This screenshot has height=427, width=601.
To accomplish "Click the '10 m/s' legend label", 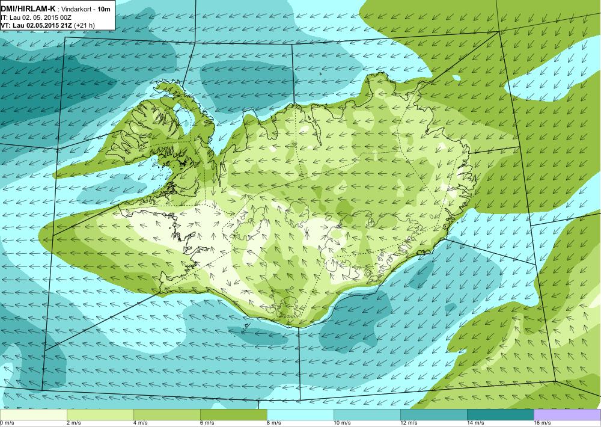I will [x=342, y=423].
